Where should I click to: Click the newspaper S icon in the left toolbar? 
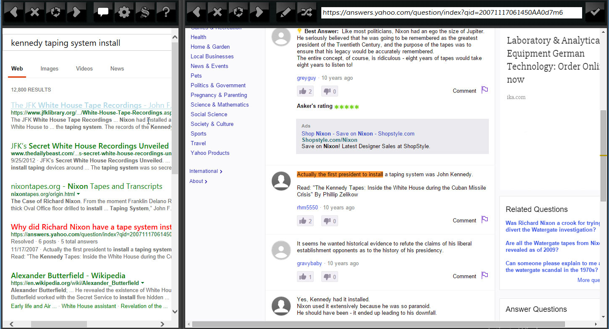[145, 12]
